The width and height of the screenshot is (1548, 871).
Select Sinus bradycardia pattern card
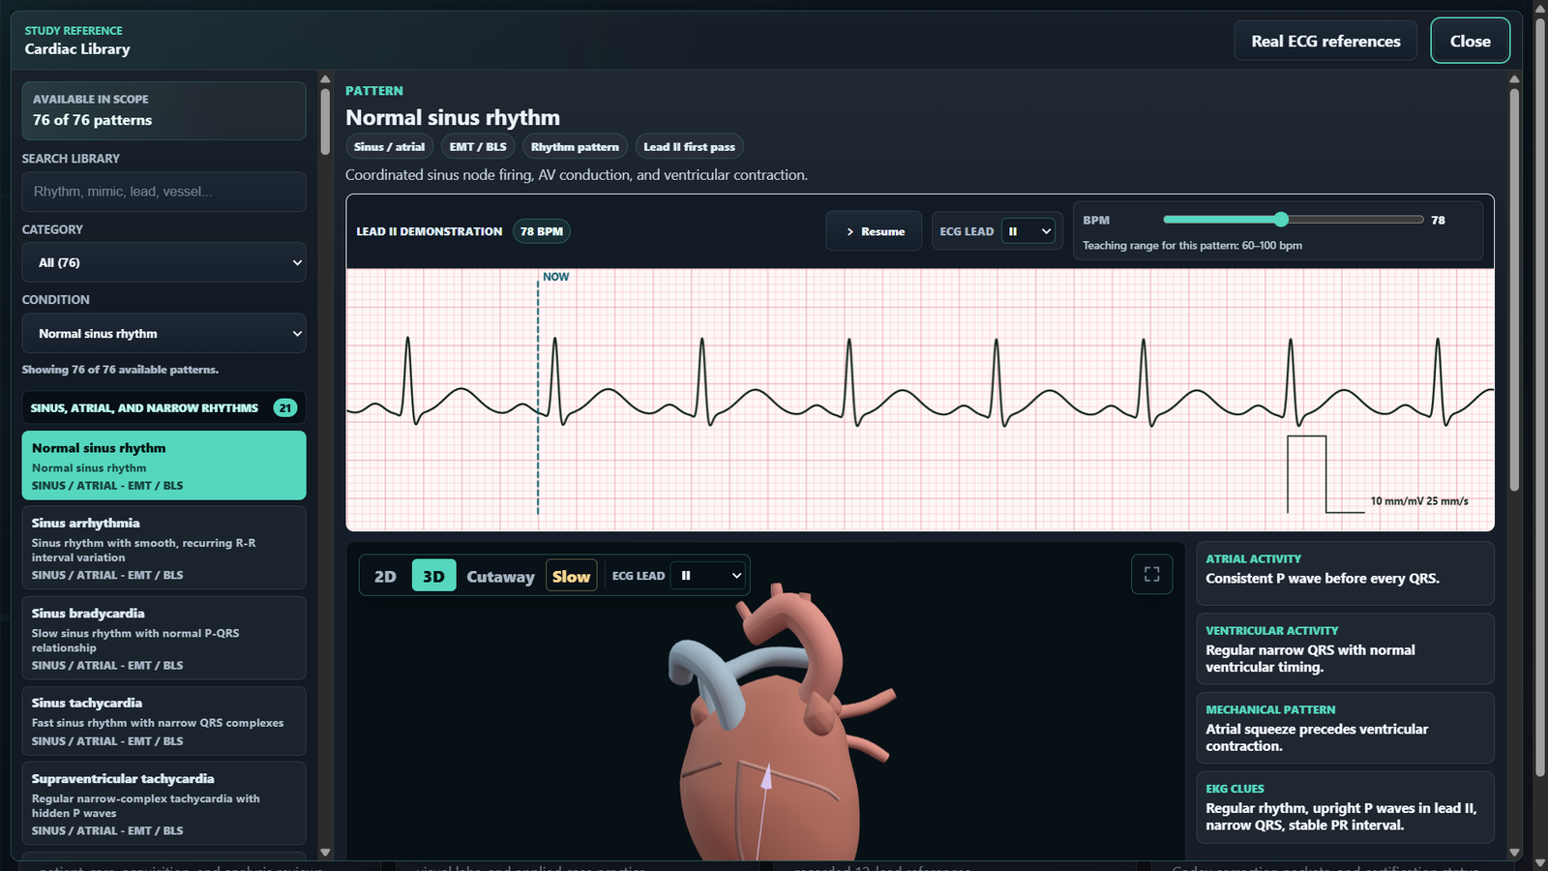click(164, 639)
